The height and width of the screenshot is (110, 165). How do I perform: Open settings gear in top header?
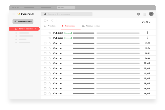click(138, 14)
